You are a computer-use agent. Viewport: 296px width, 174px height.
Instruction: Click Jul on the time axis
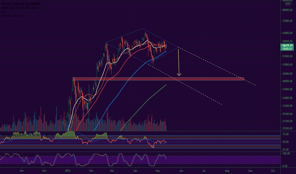(204, 171)
